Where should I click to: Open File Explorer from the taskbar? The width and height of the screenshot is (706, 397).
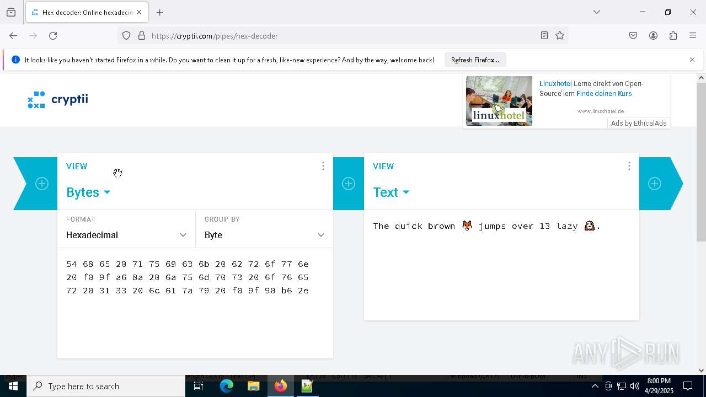[x=253, y=386]
